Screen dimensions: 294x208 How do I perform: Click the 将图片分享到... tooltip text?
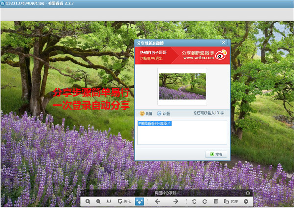click(167, 193)
